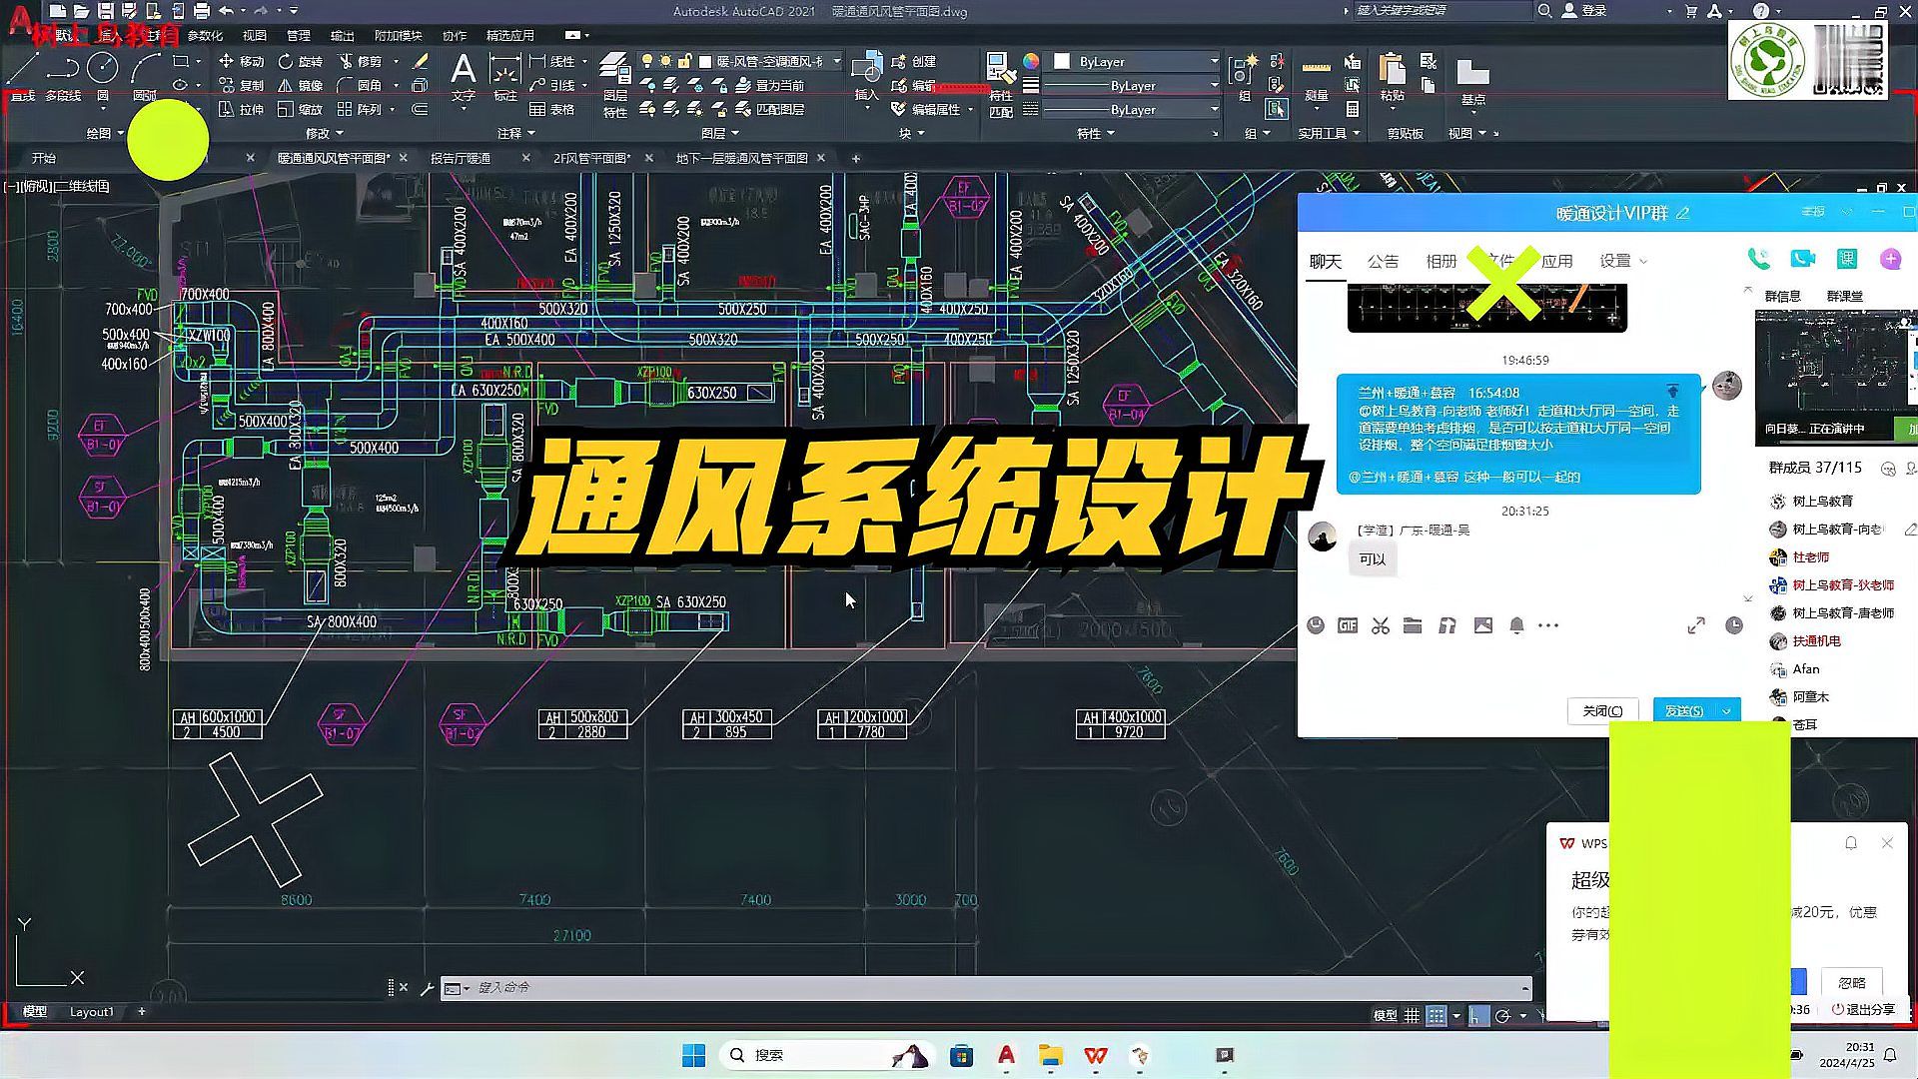Toggle snap mode in status bar
Viewport: 1918px width, 1079px height.
click(x=1437, y=1015)
